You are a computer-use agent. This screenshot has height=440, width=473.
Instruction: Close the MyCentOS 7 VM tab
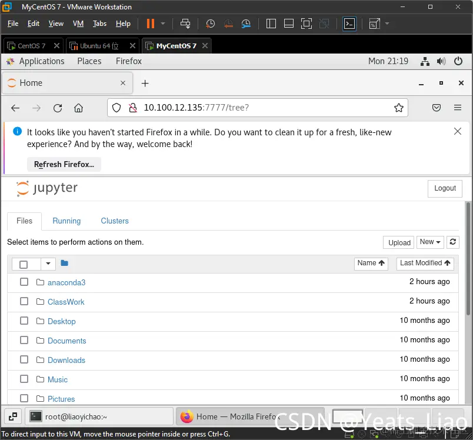pyautogui.click(x=205, y=45)
